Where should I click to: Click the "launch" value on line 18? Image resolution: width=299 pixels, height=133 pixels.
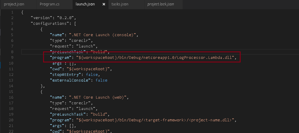(86, 108)
